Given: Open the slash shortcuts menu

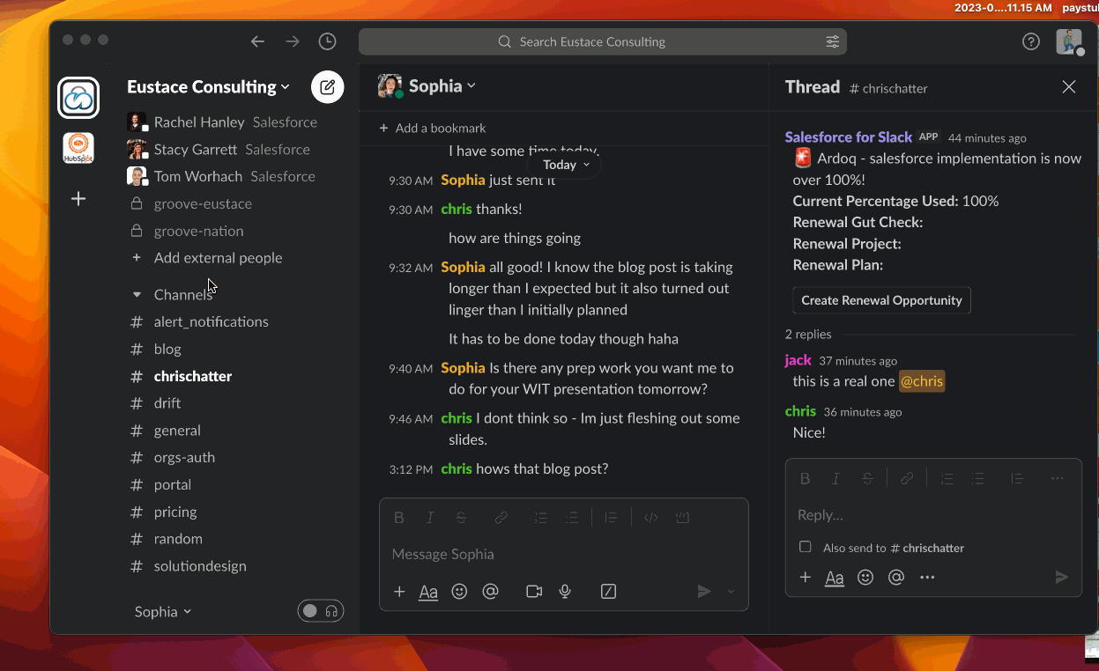Looking at the screenshot, I should pos(608,592).
